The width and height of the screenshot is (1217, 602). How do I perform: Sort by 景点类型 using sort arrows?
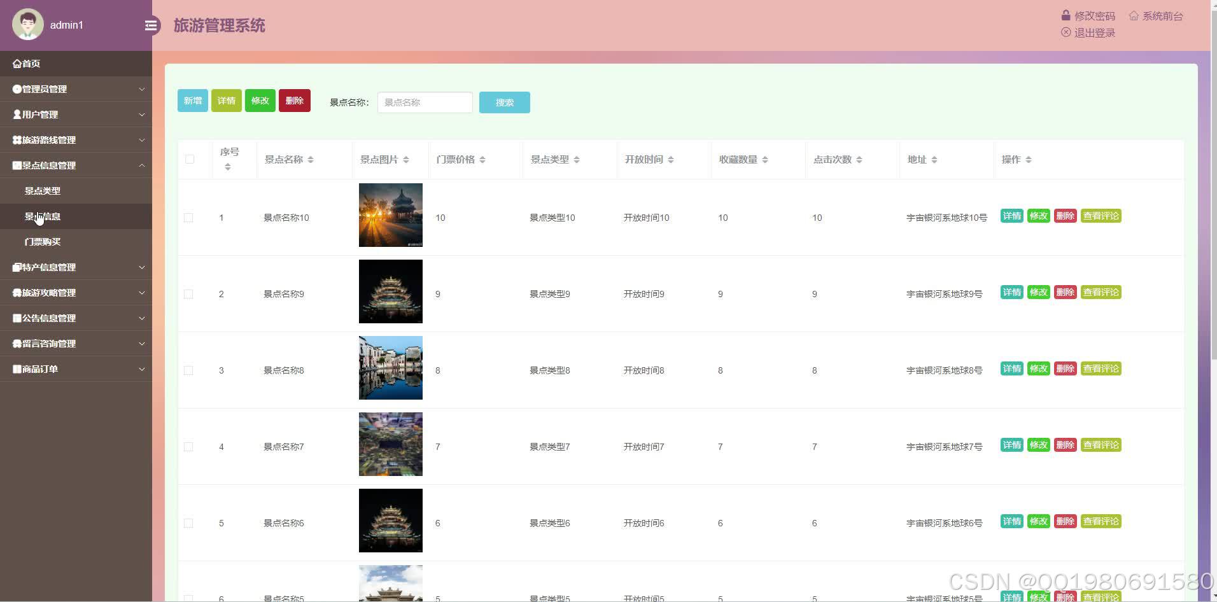[x=577, y=160]
